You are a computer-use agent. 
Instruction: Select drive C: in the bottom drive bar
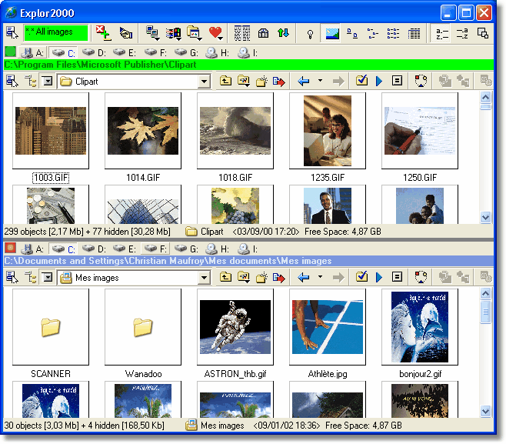click(x=63, y=249)
